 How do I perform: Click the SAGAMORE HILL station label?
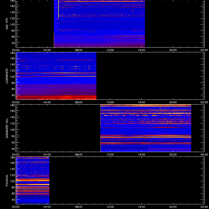[x=7, y=128]
